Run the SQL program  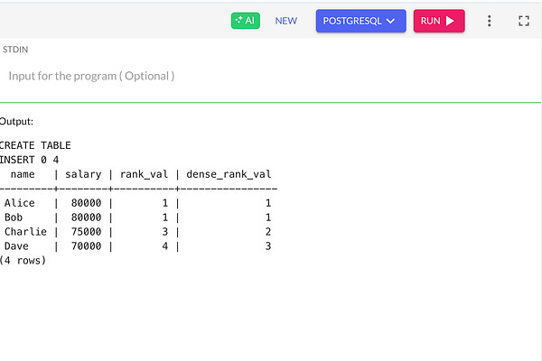(439, 21)
